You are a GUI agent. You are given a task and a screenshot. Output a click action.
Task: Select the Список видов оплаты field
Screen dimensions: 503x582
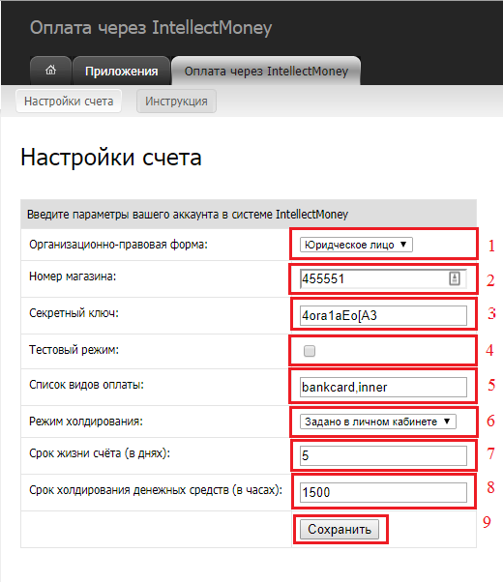tap(383, 387)
